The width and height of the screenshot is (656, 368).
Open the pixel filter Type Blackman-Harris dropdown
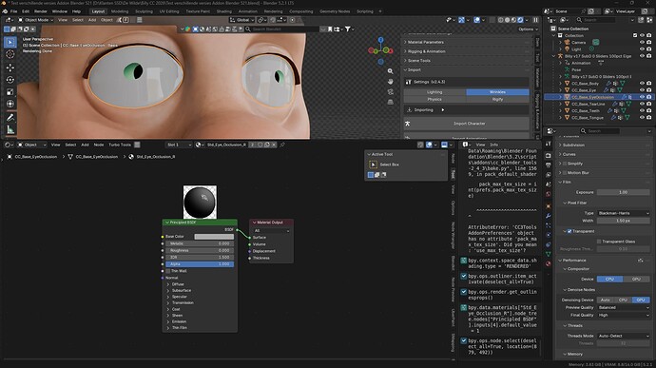623,213
